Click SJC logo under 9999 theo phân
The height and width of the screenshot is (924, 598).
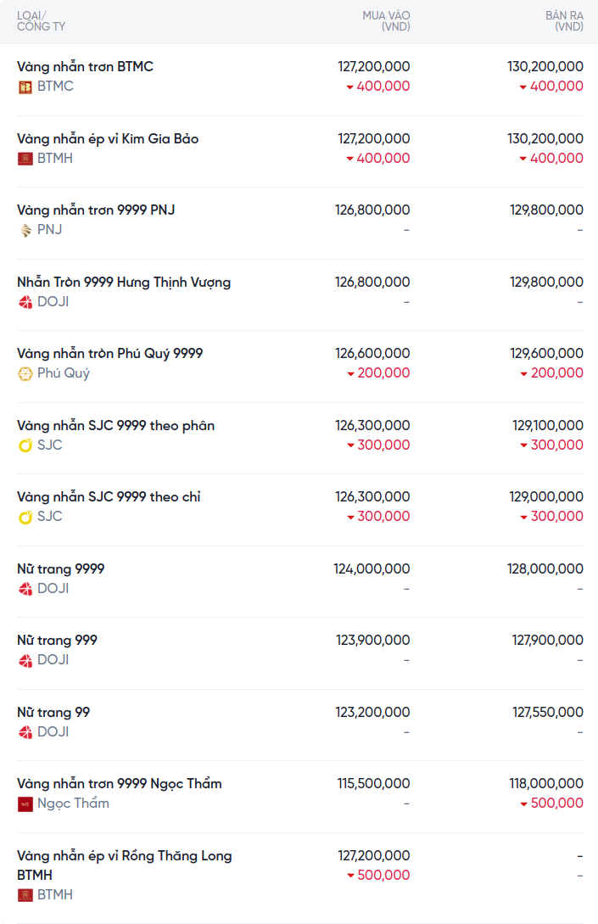(x=25, y=445)
